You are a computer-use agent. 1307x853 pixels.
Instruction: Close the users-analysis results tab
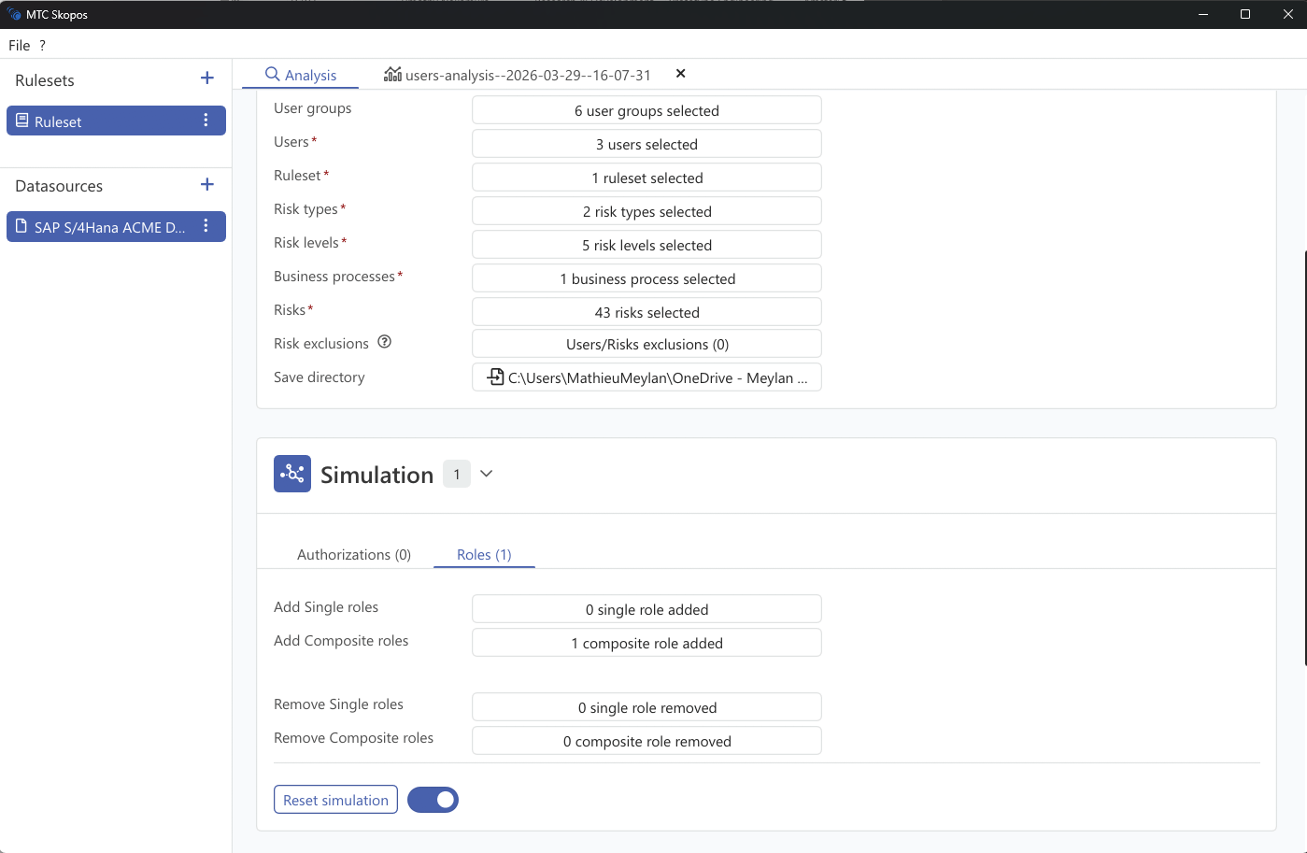point(680,74)
